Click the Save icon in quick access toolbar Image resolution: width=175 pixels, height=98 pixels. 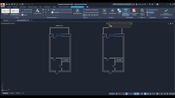coord(12,4)
